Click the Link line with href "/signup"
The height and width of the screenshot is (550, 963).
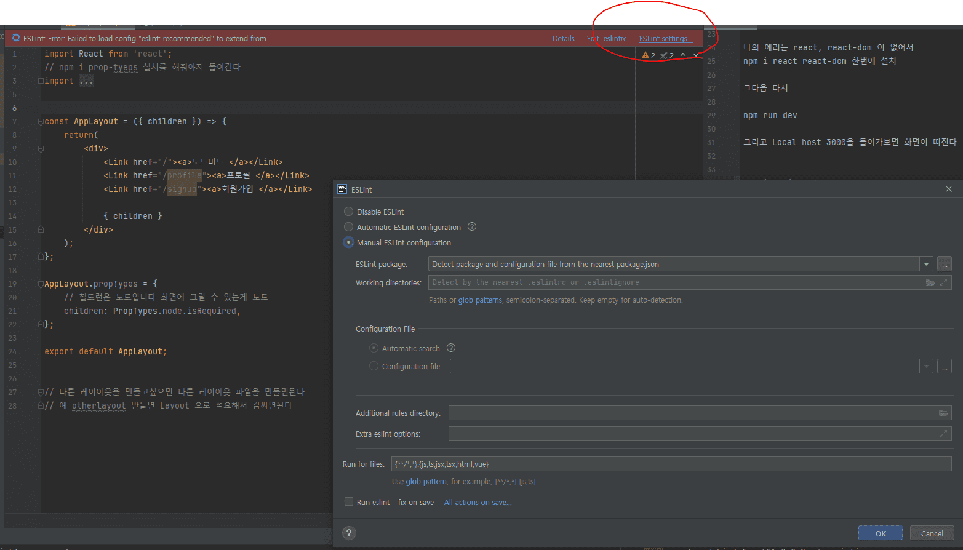point(207,189)
